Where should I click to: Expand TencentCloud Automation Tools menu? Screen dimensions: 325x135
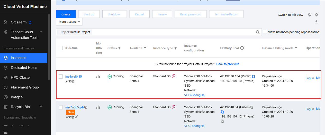pos(41,32)
